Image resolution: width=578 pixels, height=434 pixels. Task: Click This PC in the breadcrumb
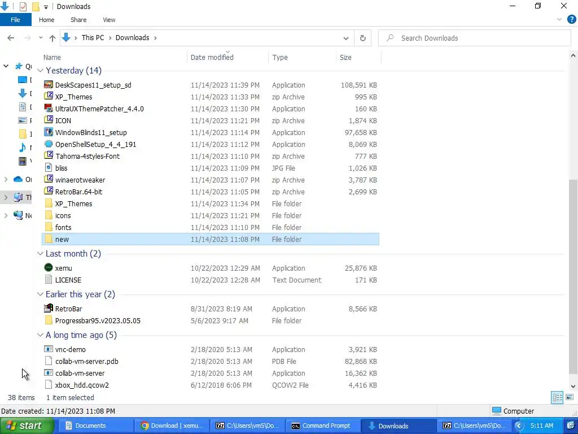click(x=93, y=38)
